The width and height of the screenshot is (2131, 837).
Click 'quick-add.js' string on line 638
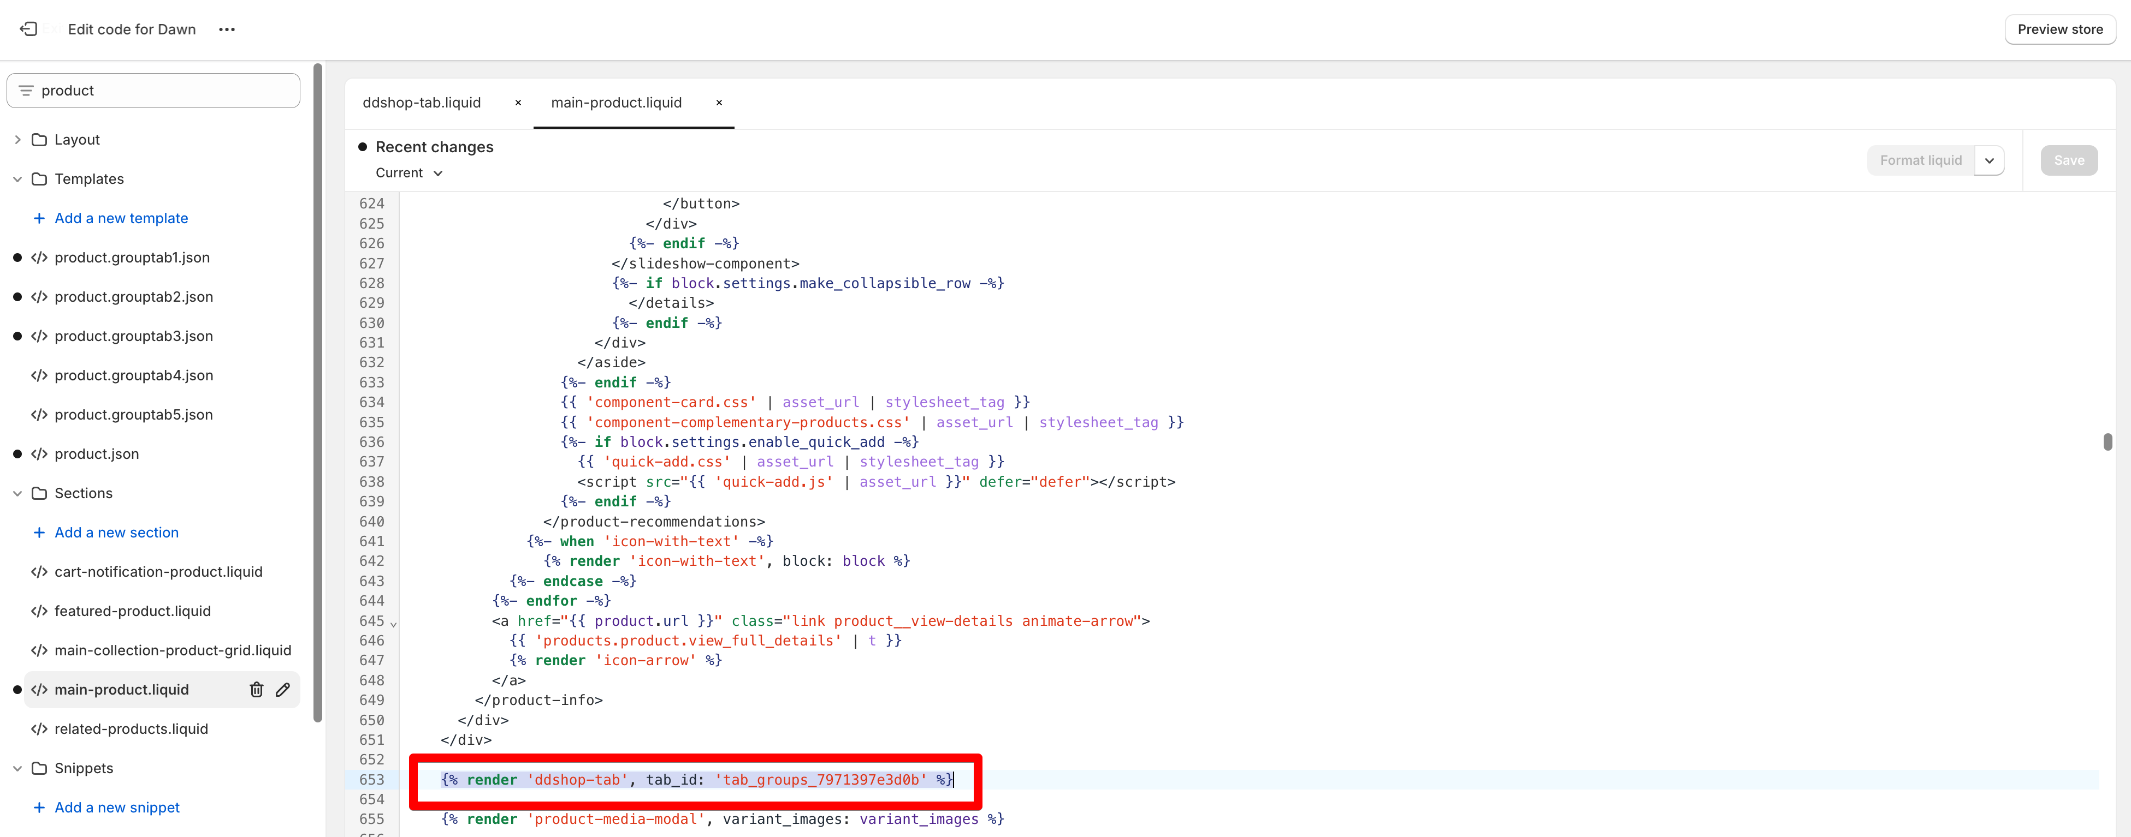(x=774, y=482)
